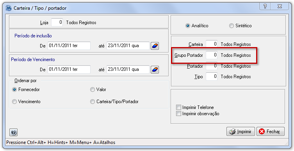Open help with the bottom-left question mark icon
The image size is (294, 151).
pos(14,132)
